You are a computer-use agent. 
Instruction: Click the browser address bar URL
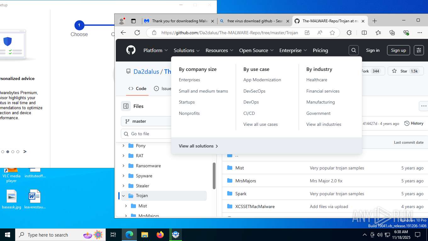pyautogui.click(x=229, y=33)
